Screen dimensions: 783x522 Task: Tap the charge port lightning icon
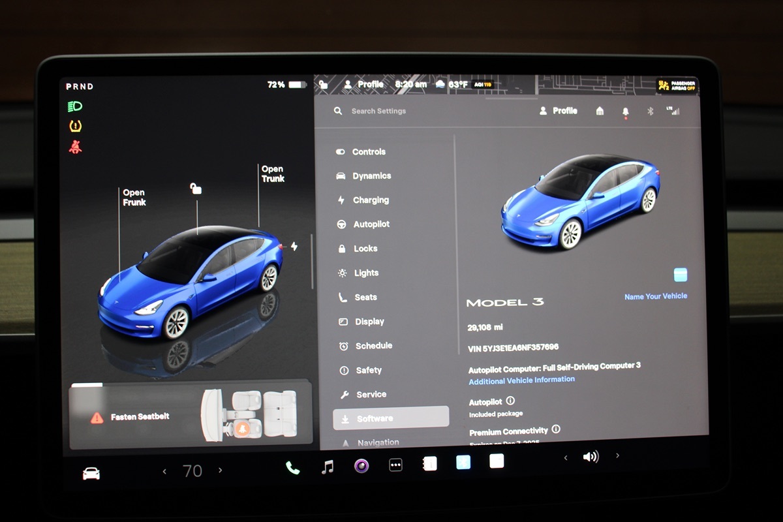pos(294,246)
